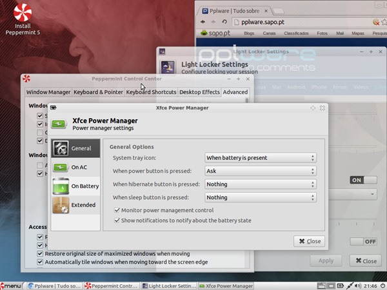
Task: Toggle first checkbox under the first Window section in Control Center
Action: coord(40,116)
